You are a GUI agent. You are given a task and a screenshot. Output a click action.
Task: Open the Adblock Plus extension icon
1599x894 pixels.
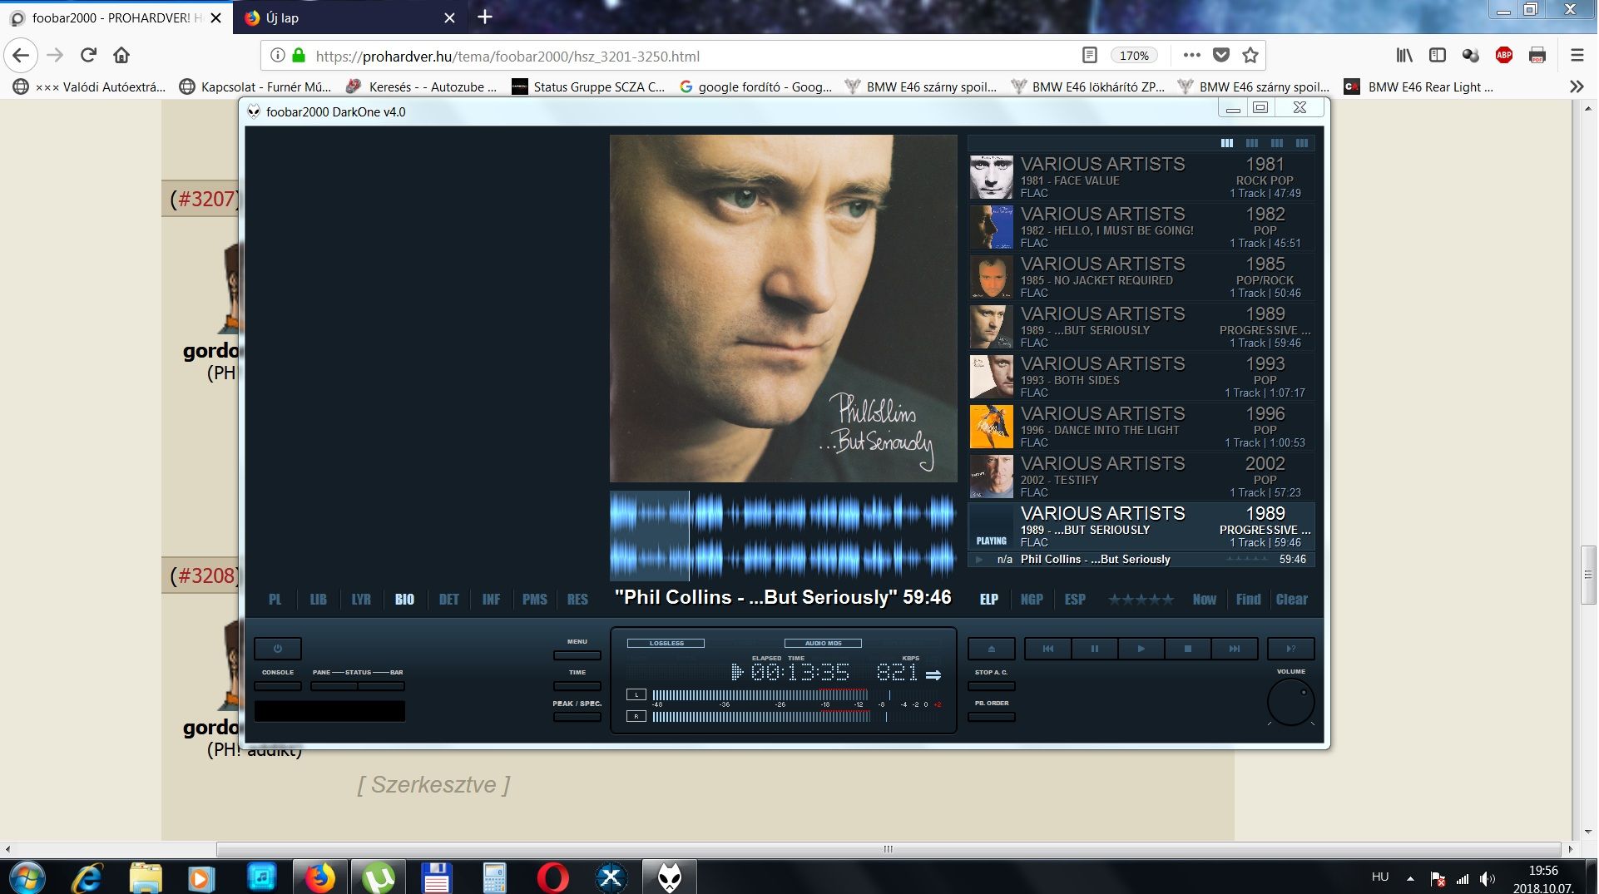[x=1504, y=56]
